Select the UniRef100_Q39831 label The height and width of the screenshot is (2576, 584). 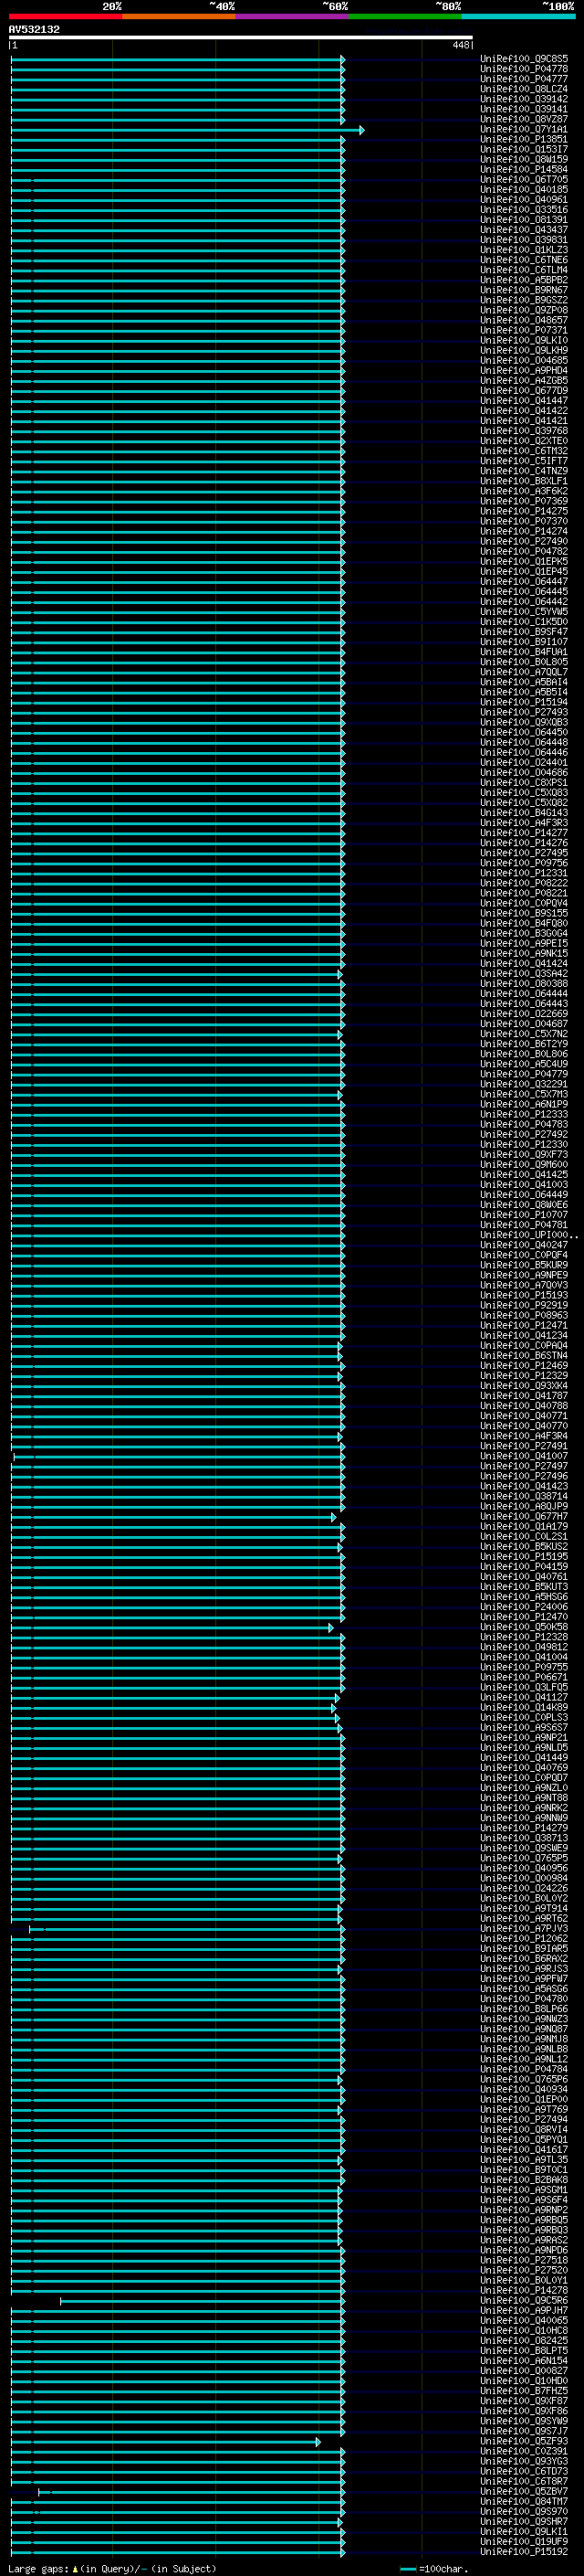click(524, 239)
